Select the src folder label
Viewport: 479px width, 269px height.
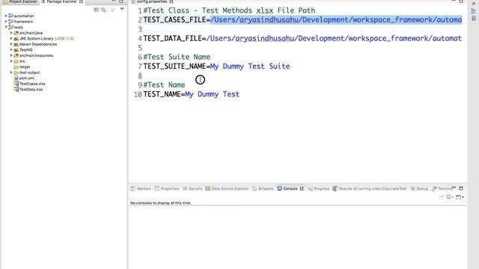click(22, 61)
